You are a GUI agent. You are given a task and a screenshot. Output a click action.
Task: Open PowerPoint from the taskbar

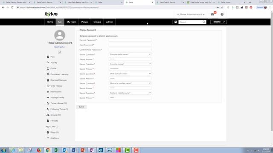(x=83, y=150)
